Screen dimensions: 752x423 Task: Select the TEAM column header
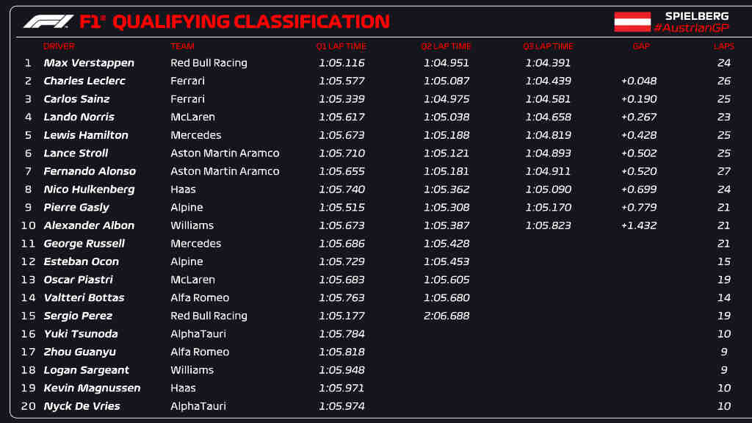click(182, 46)
